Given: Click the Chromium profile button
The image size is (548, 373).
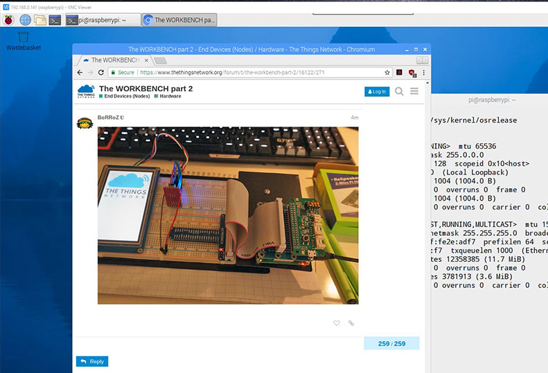Looking at the screenshot, I should [x=422, y=60].
